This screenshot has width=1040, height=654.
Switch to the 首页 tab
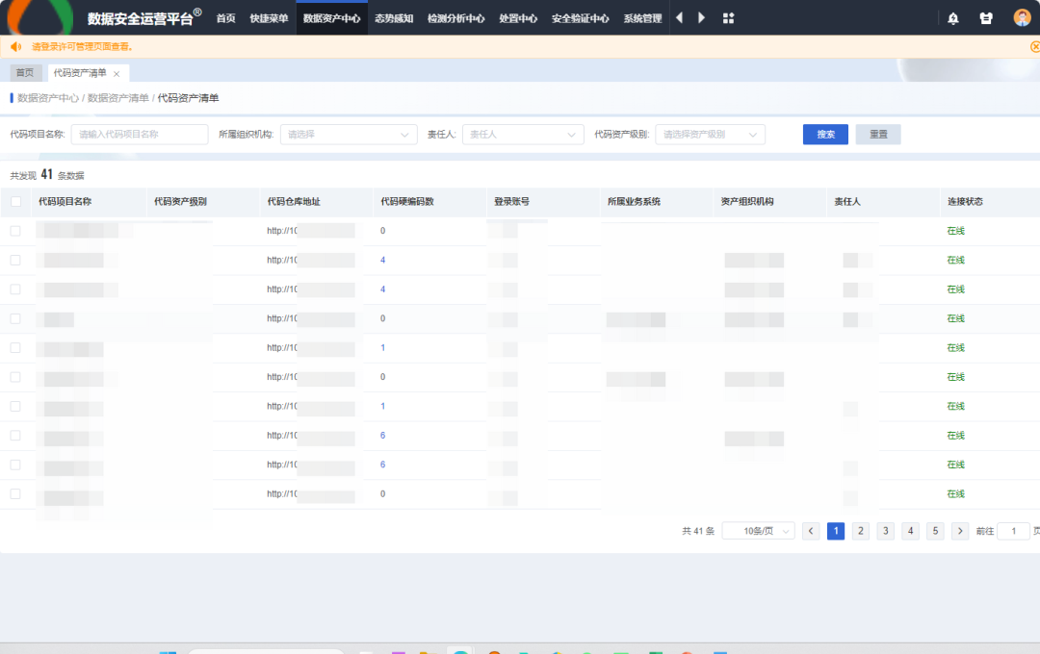point(24,73)
